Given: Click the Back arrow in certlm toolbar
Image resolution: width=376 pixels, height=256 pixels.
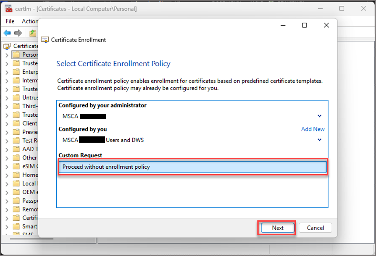Looking at the screenshot, I should 7,33.
